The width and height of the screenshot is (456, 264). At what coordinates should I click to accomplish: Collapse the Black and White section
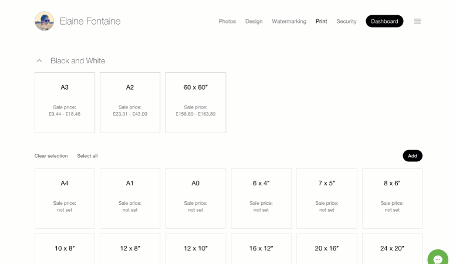(39, 61)
